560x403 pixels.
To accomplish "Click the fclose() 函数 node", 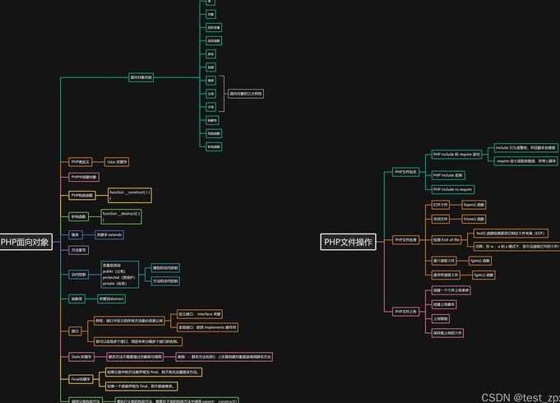I will (474, 219).
